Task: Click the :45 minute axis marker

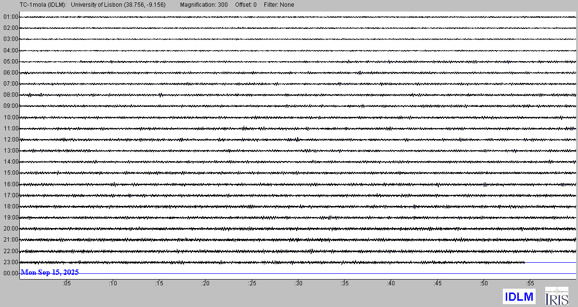Action: pos(437,283)
